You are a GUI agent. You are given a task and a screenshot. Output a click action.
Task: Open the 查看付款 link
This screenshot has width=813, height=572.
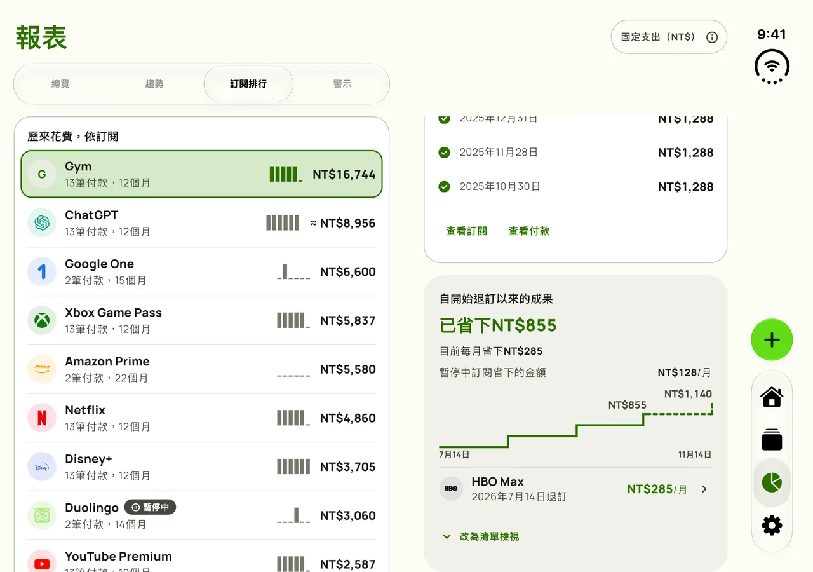528,231
